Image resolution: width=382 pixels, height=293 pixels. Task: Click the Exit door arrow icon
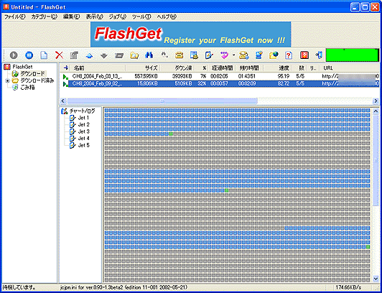coord(319,55)
